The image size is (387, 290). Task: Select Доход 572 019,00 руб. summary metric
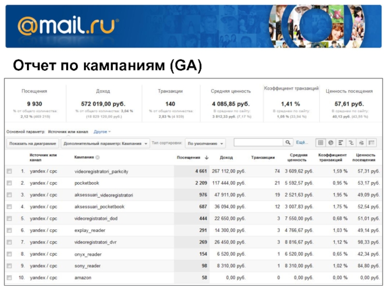pos(103,103)
